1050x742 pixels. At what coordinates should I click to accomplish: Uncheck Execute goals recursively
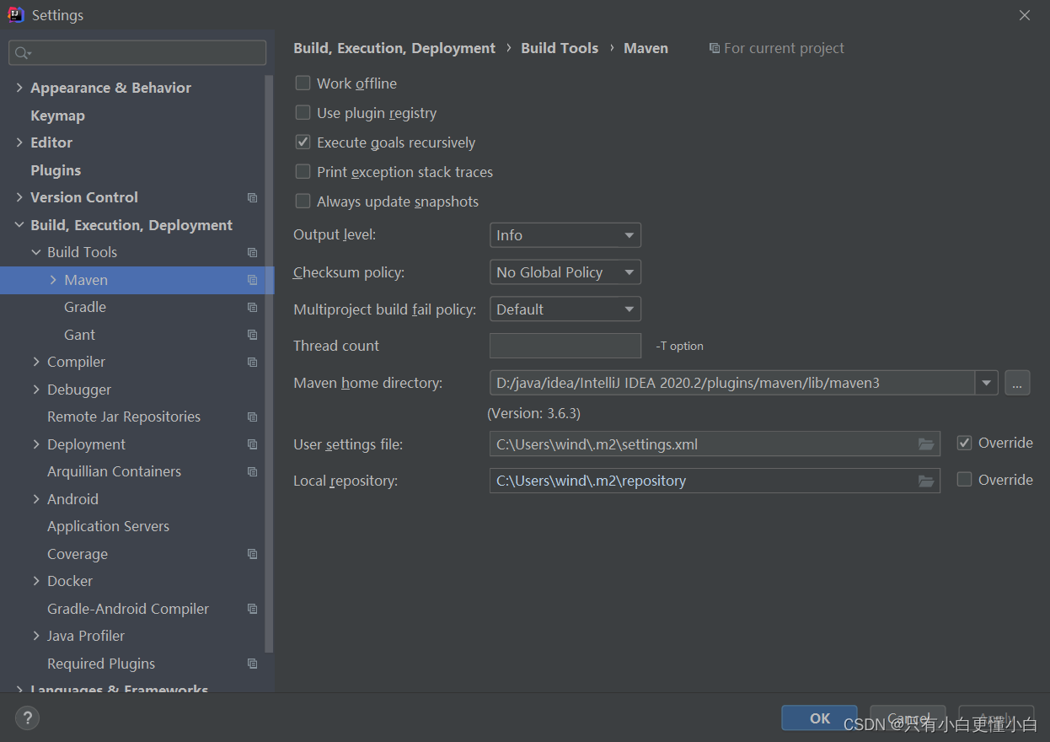[303, 142]
